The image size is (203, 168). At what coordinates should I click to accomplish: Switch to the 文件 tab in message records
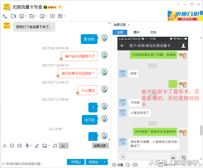click(x=153, y=32)
